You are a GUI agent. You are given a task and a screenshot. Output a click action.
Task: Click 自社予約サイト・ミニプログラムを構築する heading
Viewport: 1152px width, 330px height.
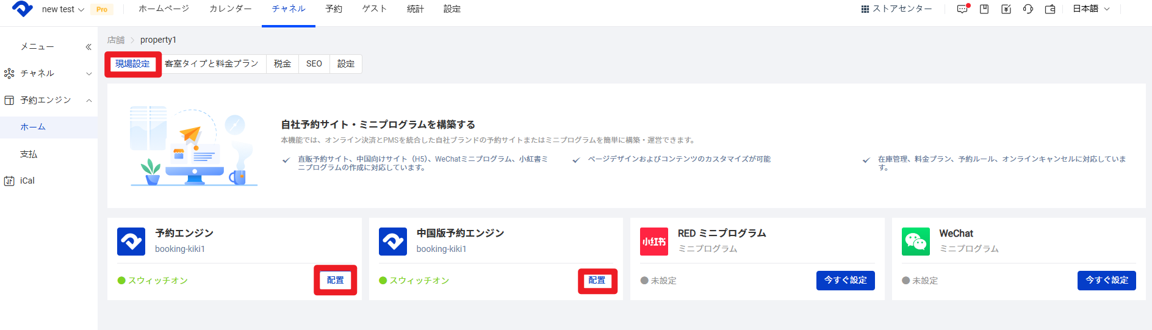point(378,124)
